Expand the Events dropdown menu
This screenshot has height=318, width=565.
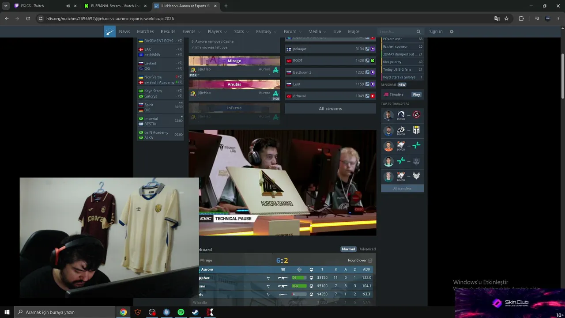[191, 32]
